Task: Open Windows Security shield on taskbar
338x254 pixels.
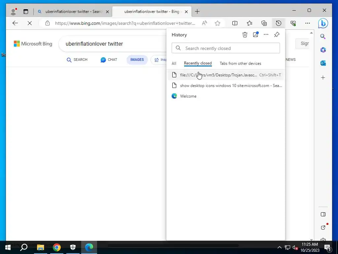Action: [x=73, y=247]
